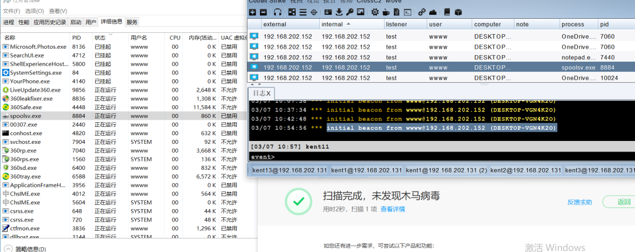Sort Task Manager by 名称 column header
This screenshot has height=252, width=635.
coord(35,38)
